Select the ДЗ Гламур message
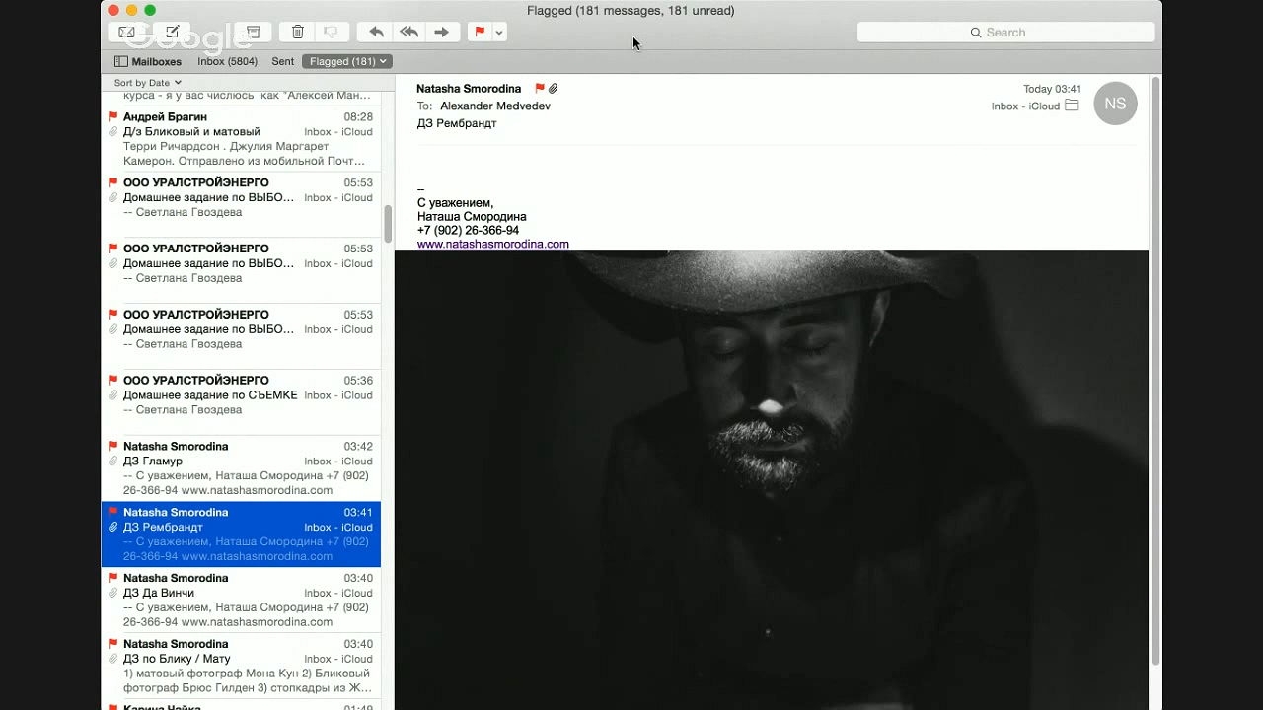The height and width of the screenshot is (710, 1263). pyautogui.click(x=241, y=468)
